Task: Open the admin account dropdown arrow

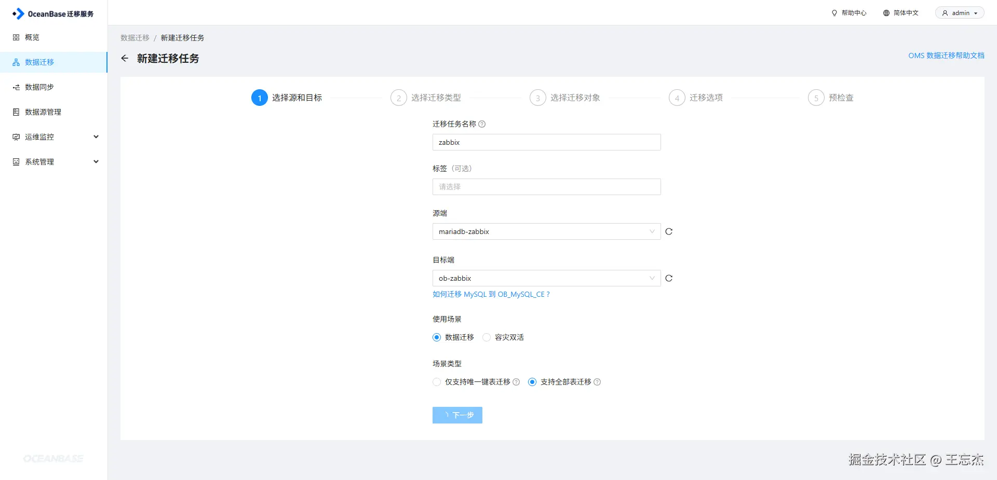Action: pyautogui.click(x=976, y=13)
